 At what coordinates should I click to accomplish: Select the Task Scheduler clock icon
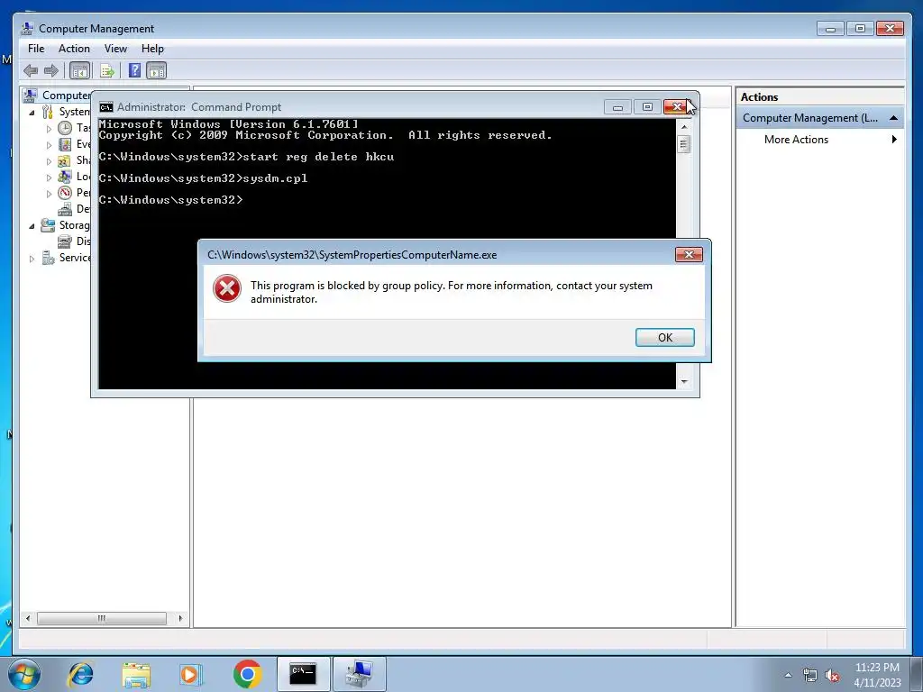click(65, 128)
